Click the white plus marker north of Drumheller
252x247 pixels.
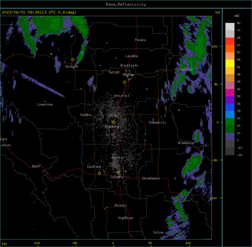(179, 110)
